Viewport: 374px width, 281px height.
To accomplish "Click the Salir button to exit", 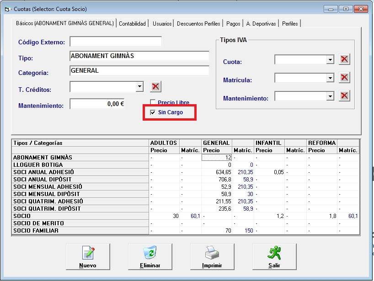I will click(274, 257).
